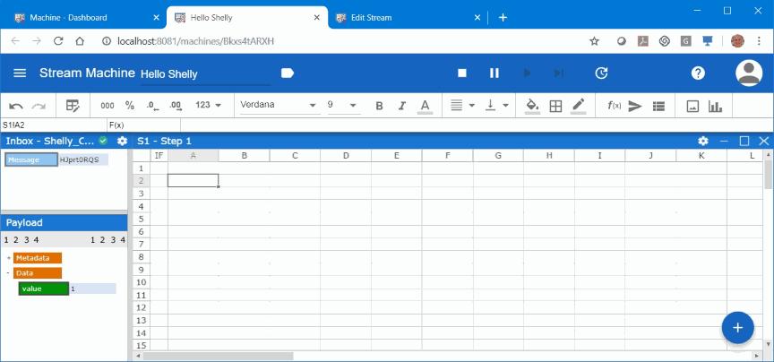
Task: Open the fill color bucket tool
Action: tap(532, 106)
